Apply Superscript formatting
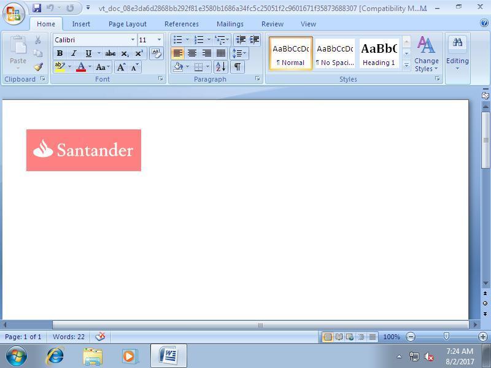 pos(138,53)
